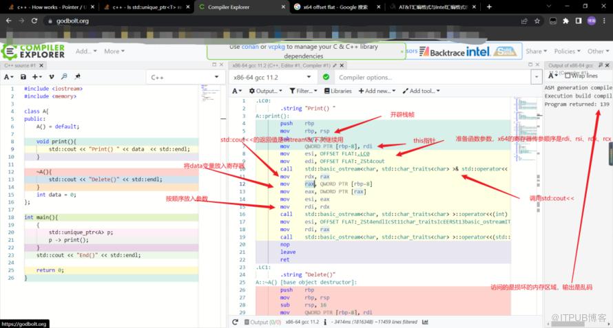Open the Add... menu in top navbar

coord(87,51)
